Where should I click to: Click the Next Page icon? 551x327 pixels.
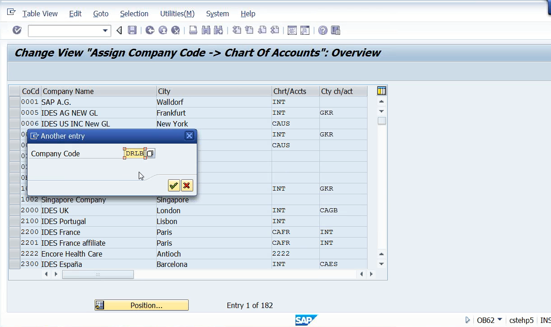[x=262, y=30]
